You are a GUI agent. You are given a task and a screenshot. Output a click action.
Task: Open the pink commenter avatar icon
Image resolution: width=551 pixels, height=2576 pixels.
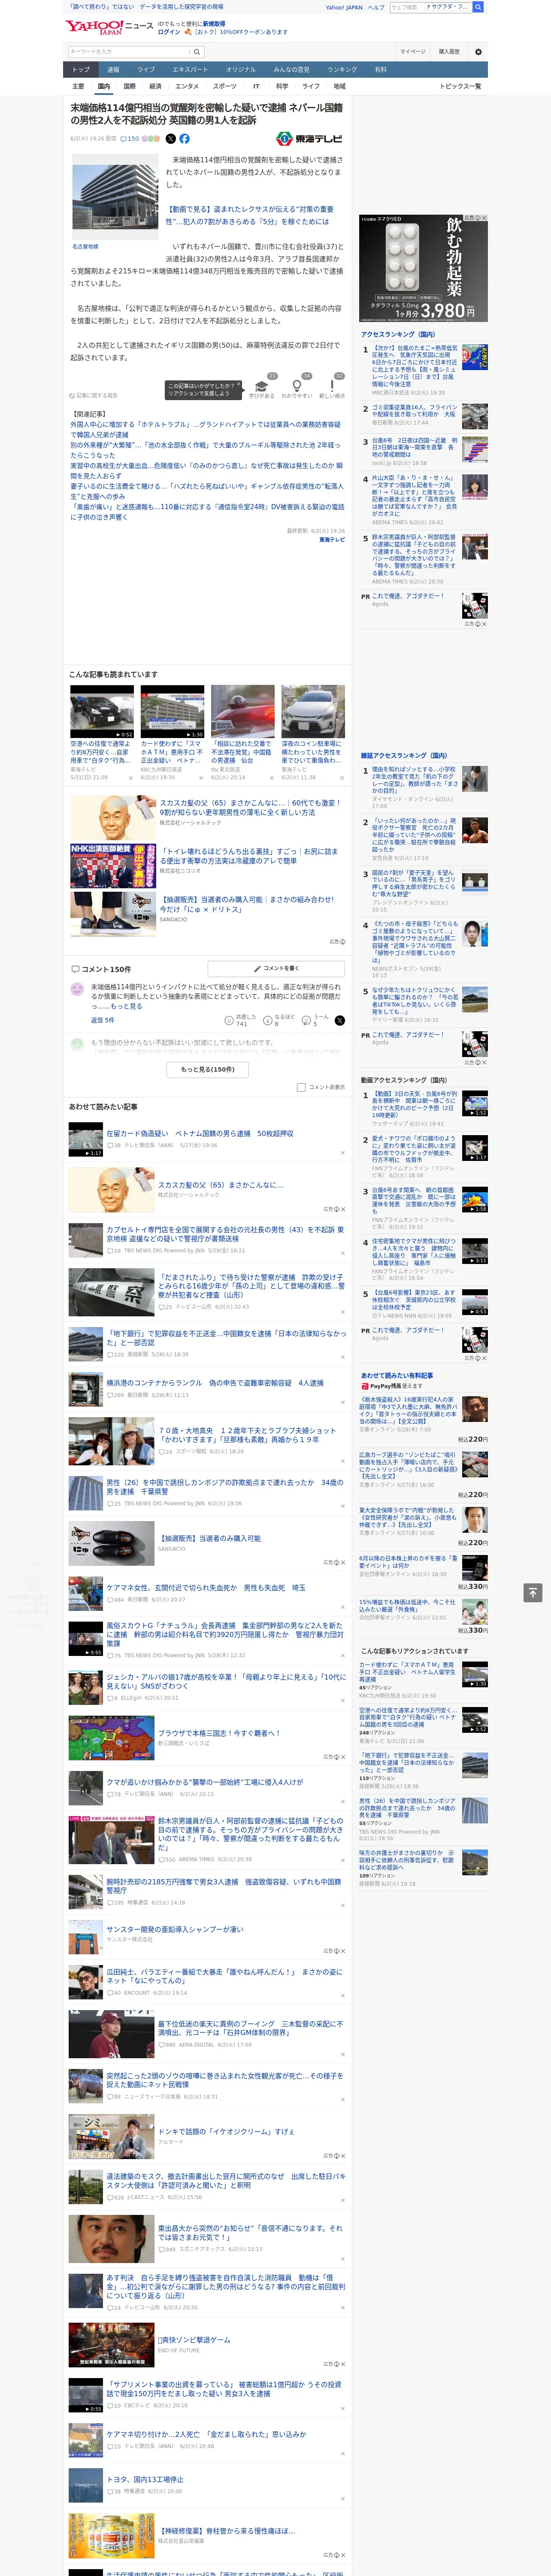[x=77, y=989]
